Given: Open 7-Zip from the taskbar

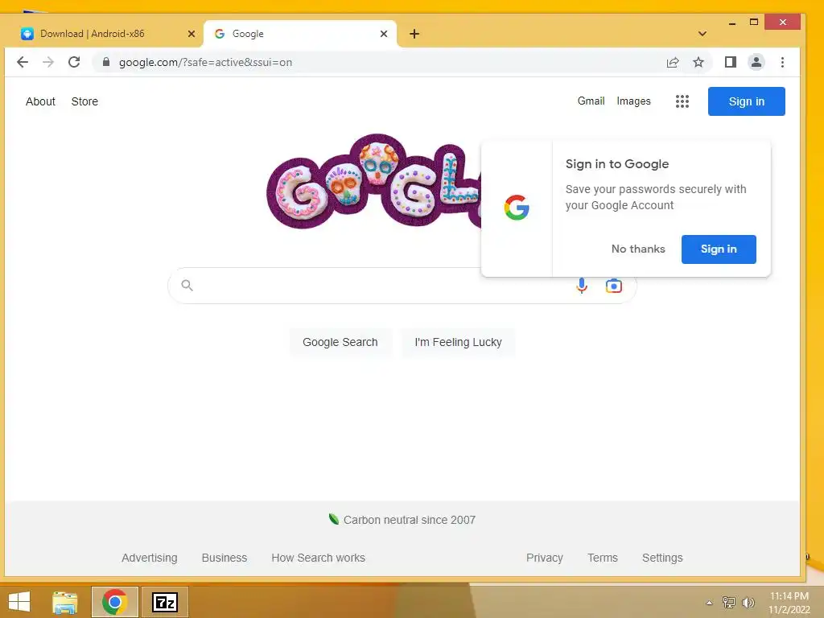Looking at the screenshot, I should point(164,602).
